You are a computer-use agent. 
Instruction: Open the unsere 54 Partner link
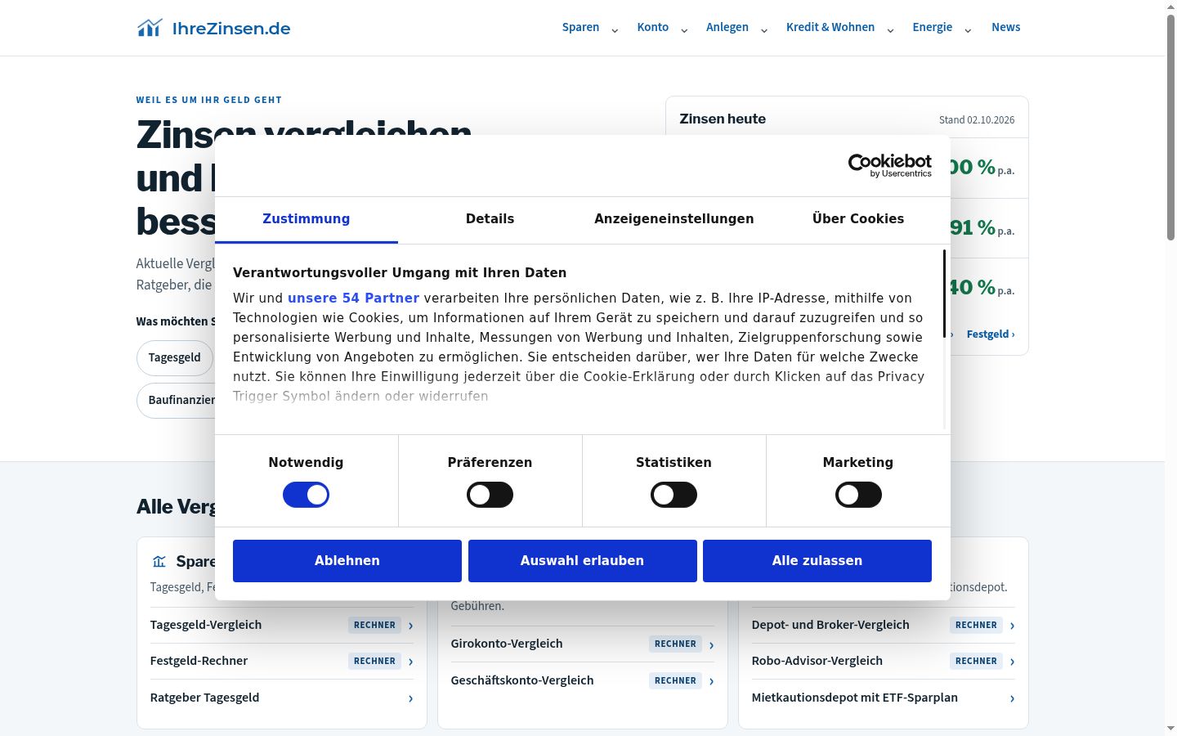353,298
